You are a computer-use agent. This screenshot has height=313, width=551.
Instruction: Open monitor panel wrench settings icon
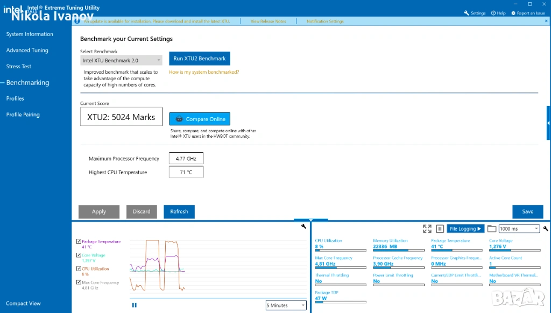546,229
